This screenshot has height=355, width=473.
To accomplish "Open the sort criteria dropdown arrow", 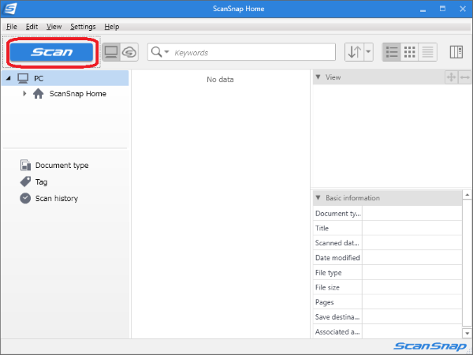I will click(x=368, y=52).
